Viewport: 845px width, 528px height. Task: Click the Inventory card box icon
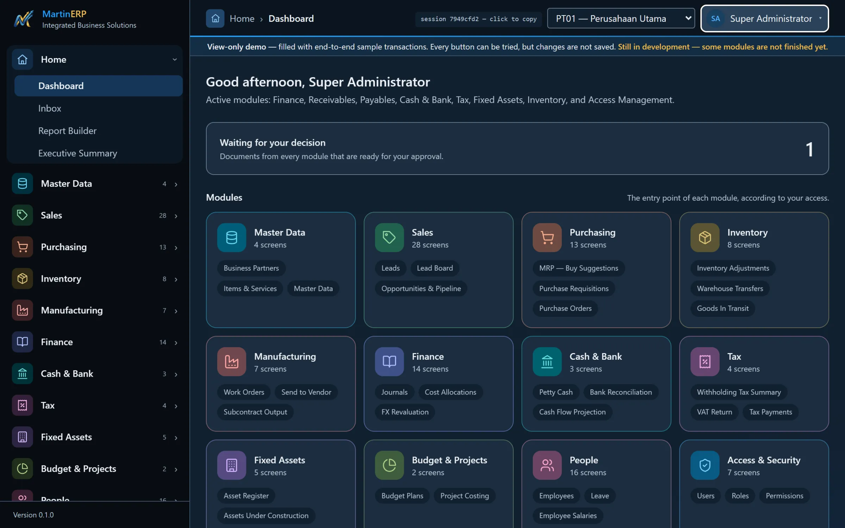pyautogui.click(x=705, y=238)
